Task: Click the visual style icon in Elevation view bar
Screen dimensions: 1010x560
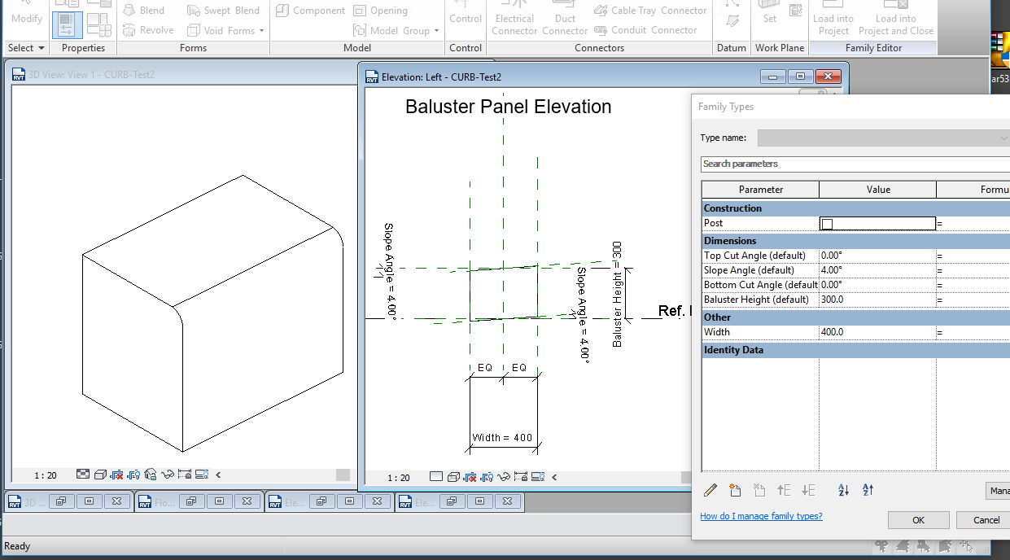Action: [x=453, y=477]
